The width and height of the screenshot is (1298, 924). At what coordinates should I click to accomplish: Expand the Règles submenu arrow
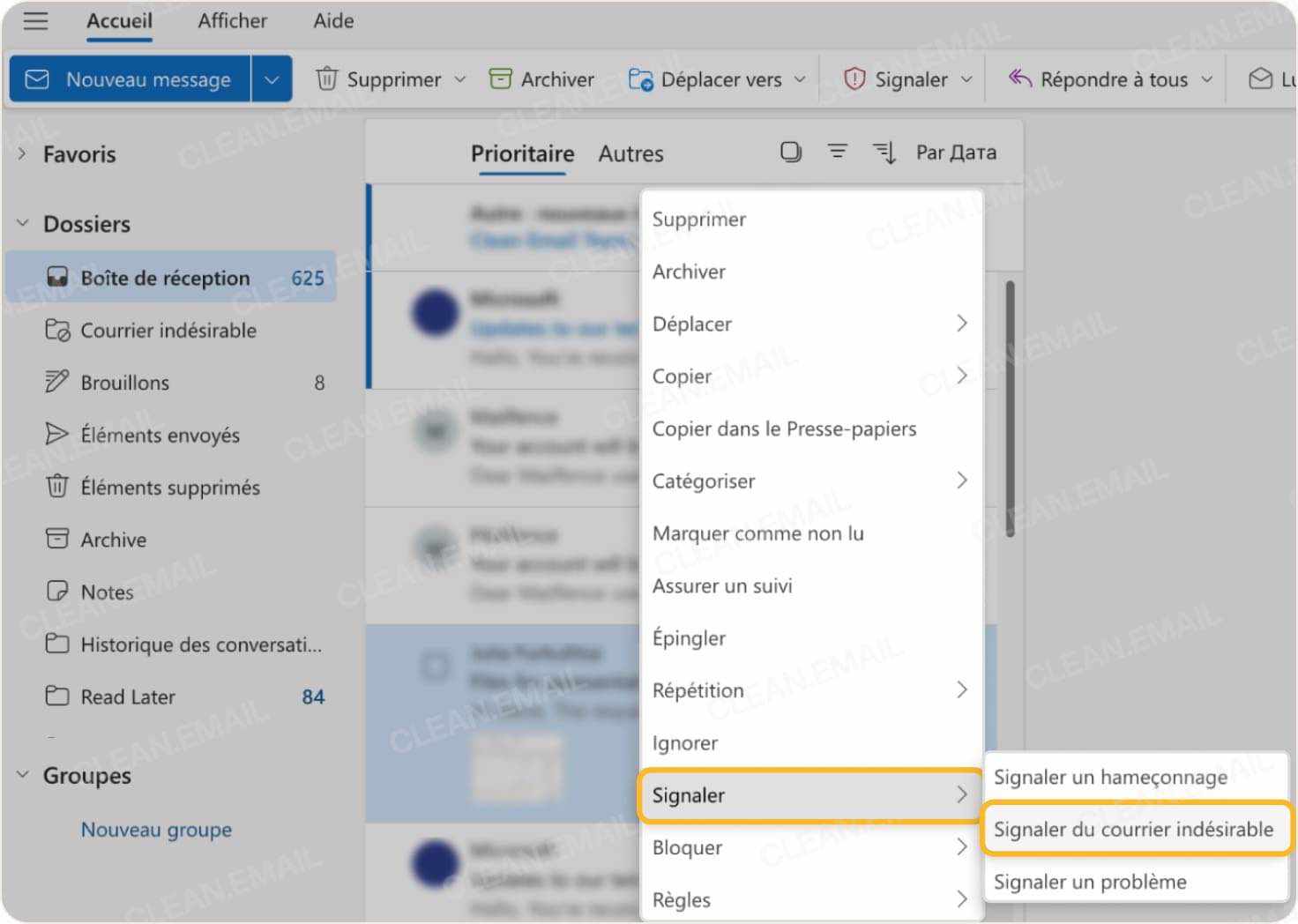click(962, 899)
